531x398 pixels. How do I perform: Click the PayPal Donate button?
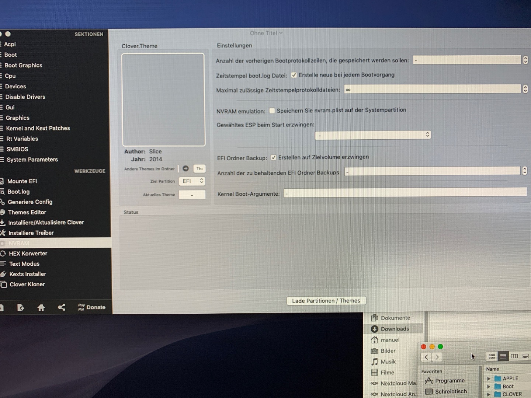92,307
